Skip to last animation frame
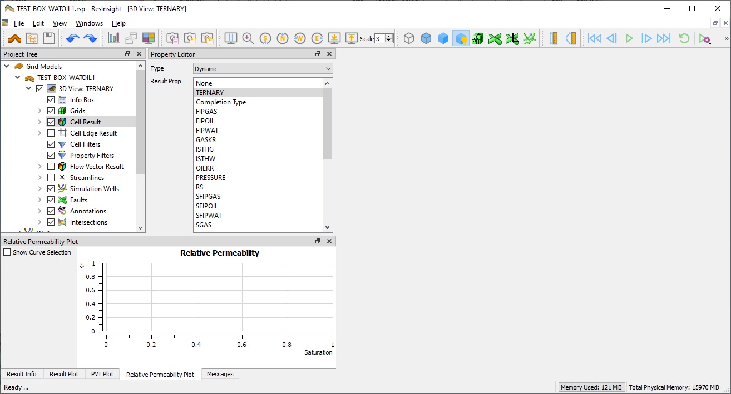Screen dimensions: 731x394 [x=663, y=38]
